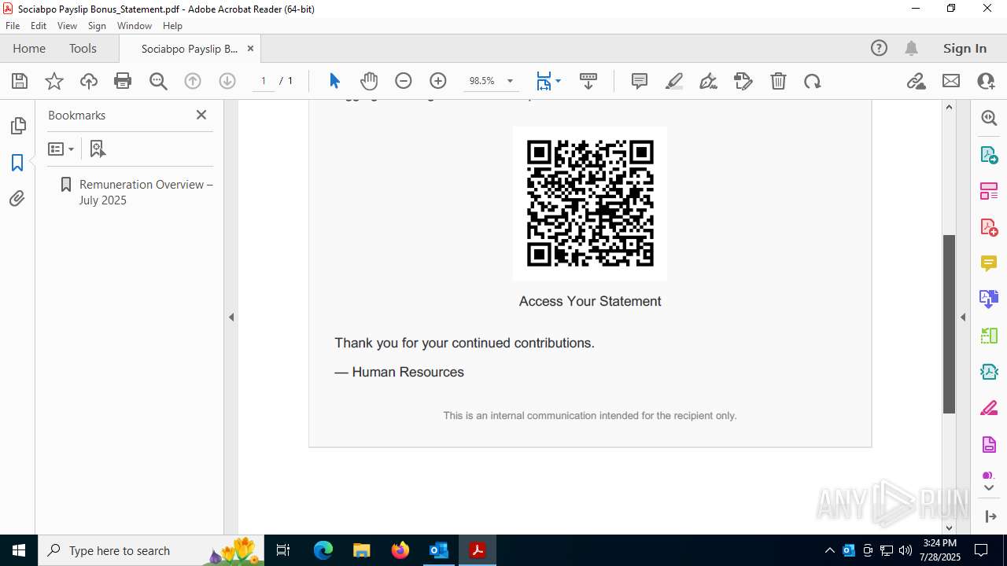Open Microsoft Edge from taskbar
This screenshot has height=566, width=1007.
click(x=323, y=550)
